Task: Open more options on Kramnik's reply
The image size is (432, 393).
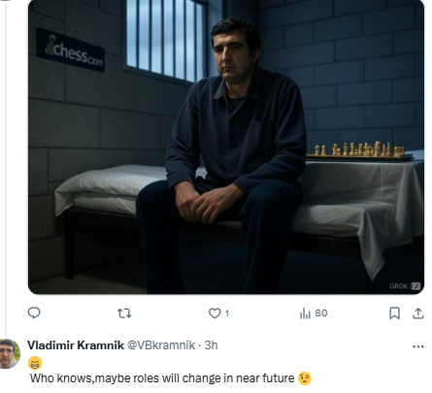Action: pyautogui.click(x=418, y=346)
